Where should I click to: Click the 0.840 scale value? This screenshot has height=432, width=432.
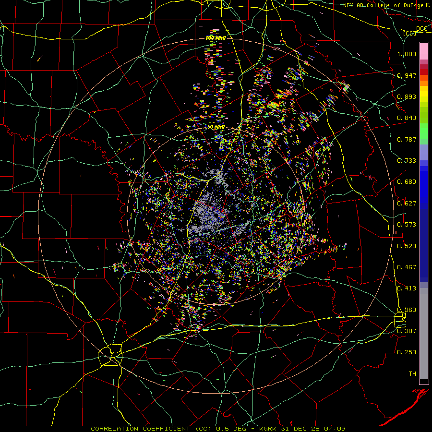(x=407, y=118)
